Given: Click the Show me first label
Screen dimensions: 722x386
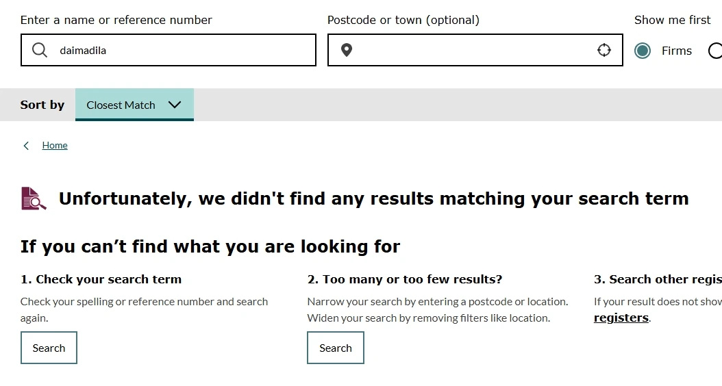Looking at the screenshot, I should [x=672, y=20].
